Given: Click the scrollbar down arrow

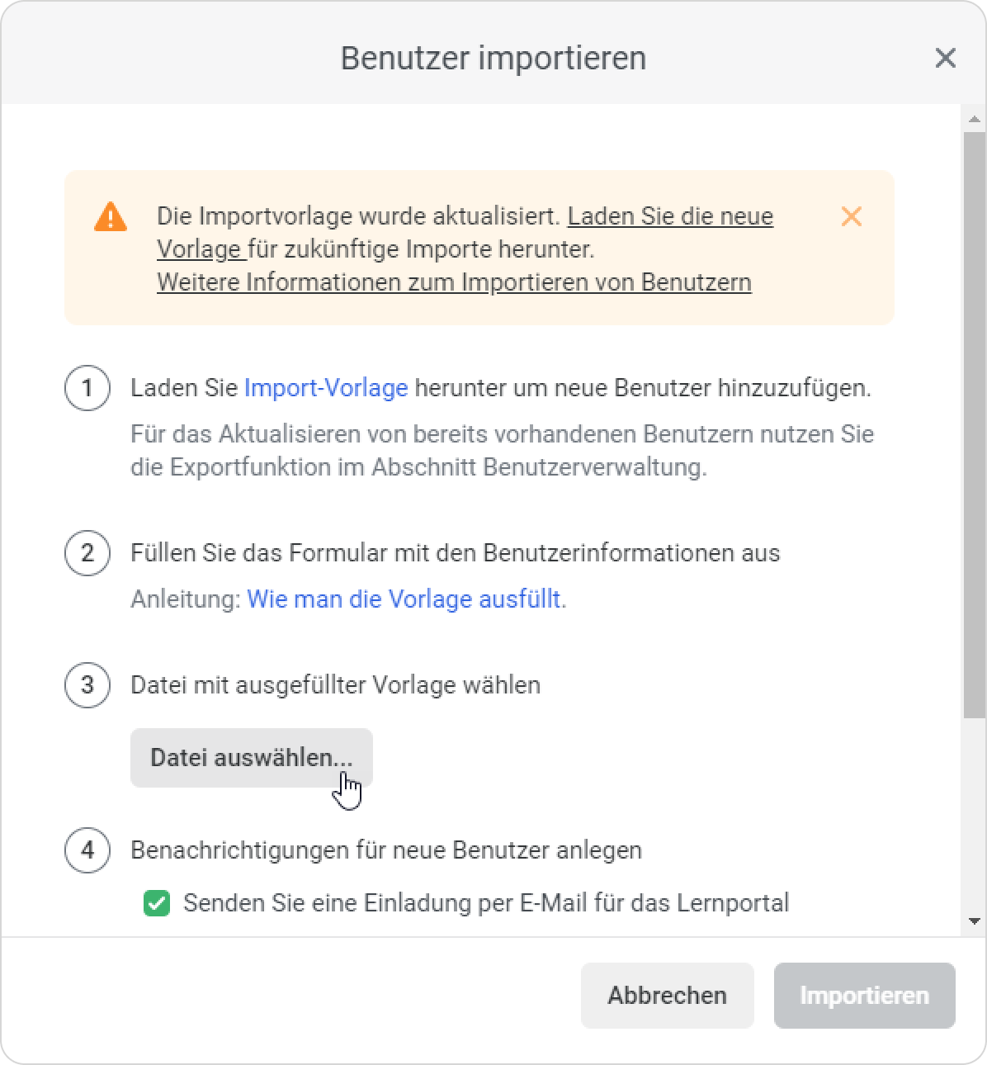Looking at the screenshot, I should 975,921.
